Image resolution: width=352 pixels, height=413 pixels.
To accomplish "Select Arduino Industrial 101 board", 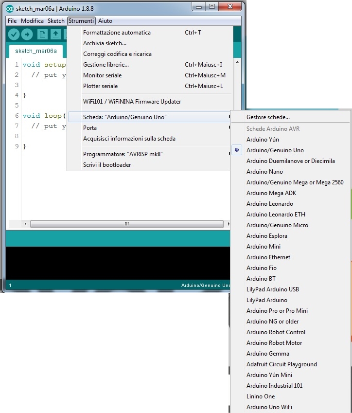I will click(x=291, y=386).
